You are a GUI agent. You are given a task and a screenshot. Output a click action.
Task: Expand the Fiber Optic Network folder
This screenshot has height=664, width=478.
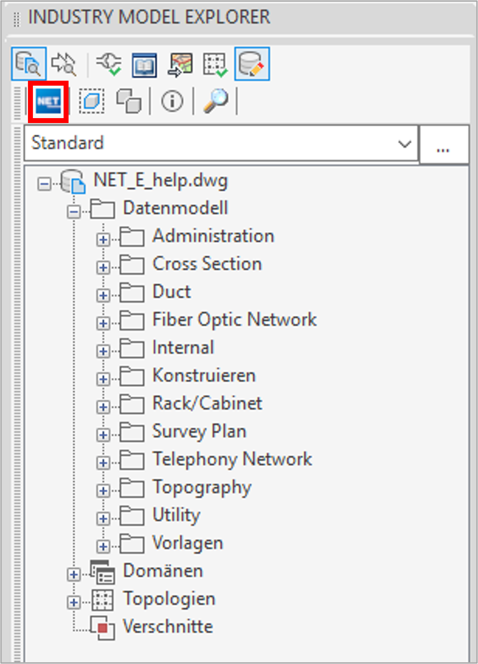pyautogui.click(x=103, y=323)
